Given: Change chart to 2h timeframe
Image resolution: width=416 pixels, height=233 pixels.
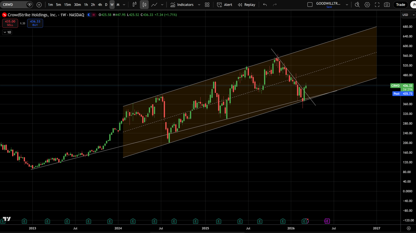Looking at the screenshot, I should pos(93,5).
